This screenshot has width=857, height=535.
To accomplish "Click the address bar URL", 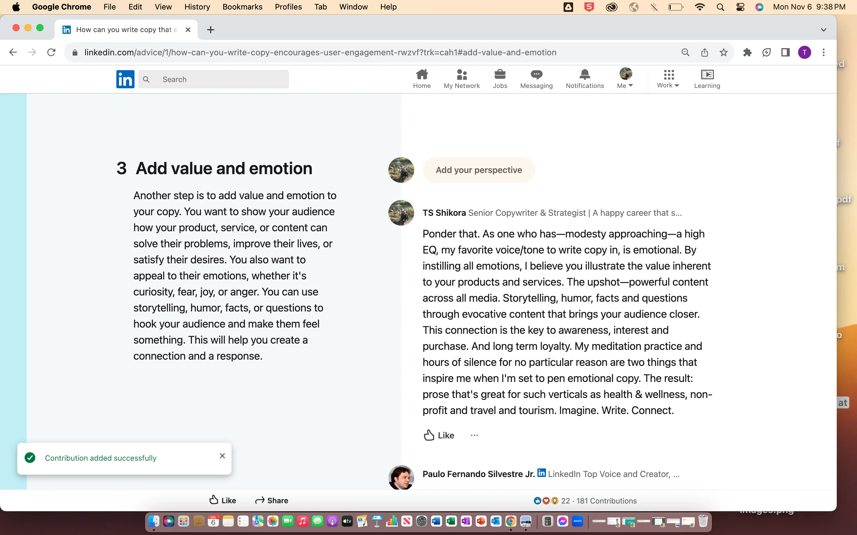I will (320, 52).
